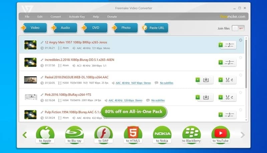Open the File menu
The image size is (267, 153).
27,17
